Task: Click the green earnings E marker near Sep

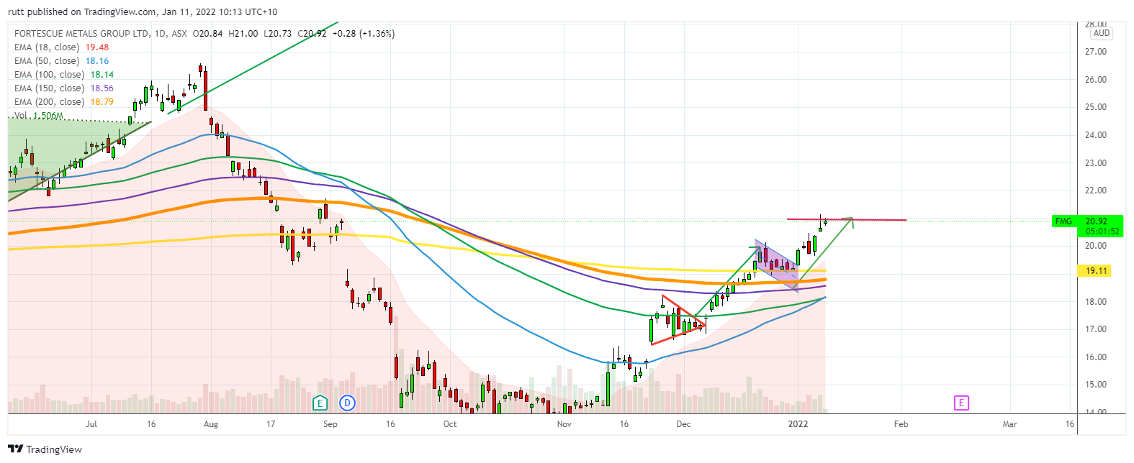Action: 320,403
